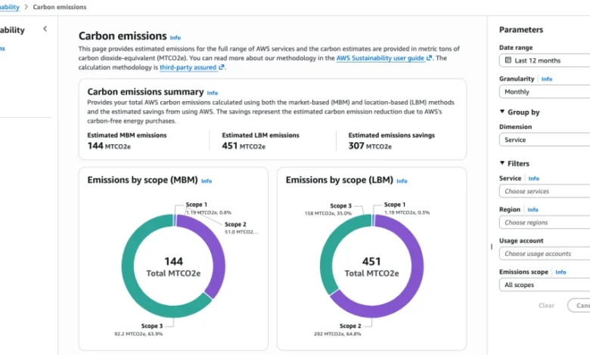Open Info next to Carbon emissions heading

tap(175, 37)
